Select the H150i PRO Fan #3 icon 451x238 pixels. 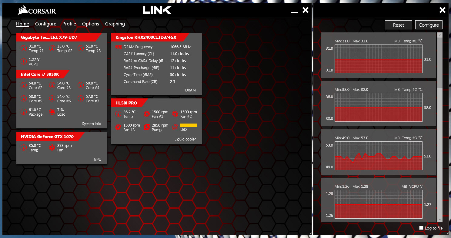pos(118,127)
